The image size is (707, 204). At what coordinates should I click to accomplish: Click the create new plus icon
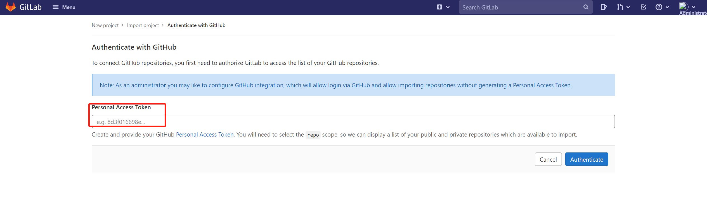439,7
